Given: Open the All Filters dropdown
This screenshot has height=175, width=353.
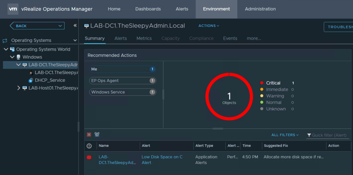Looking at the screenshot, I should (285, 135).
